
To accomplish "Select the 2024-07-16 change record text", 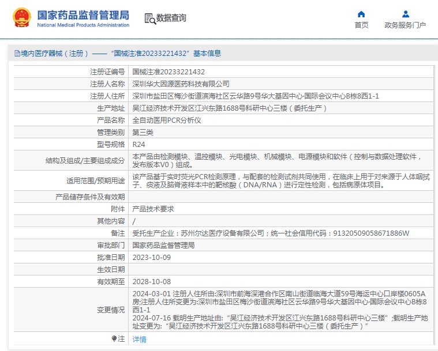I will (x=280, y=322).
